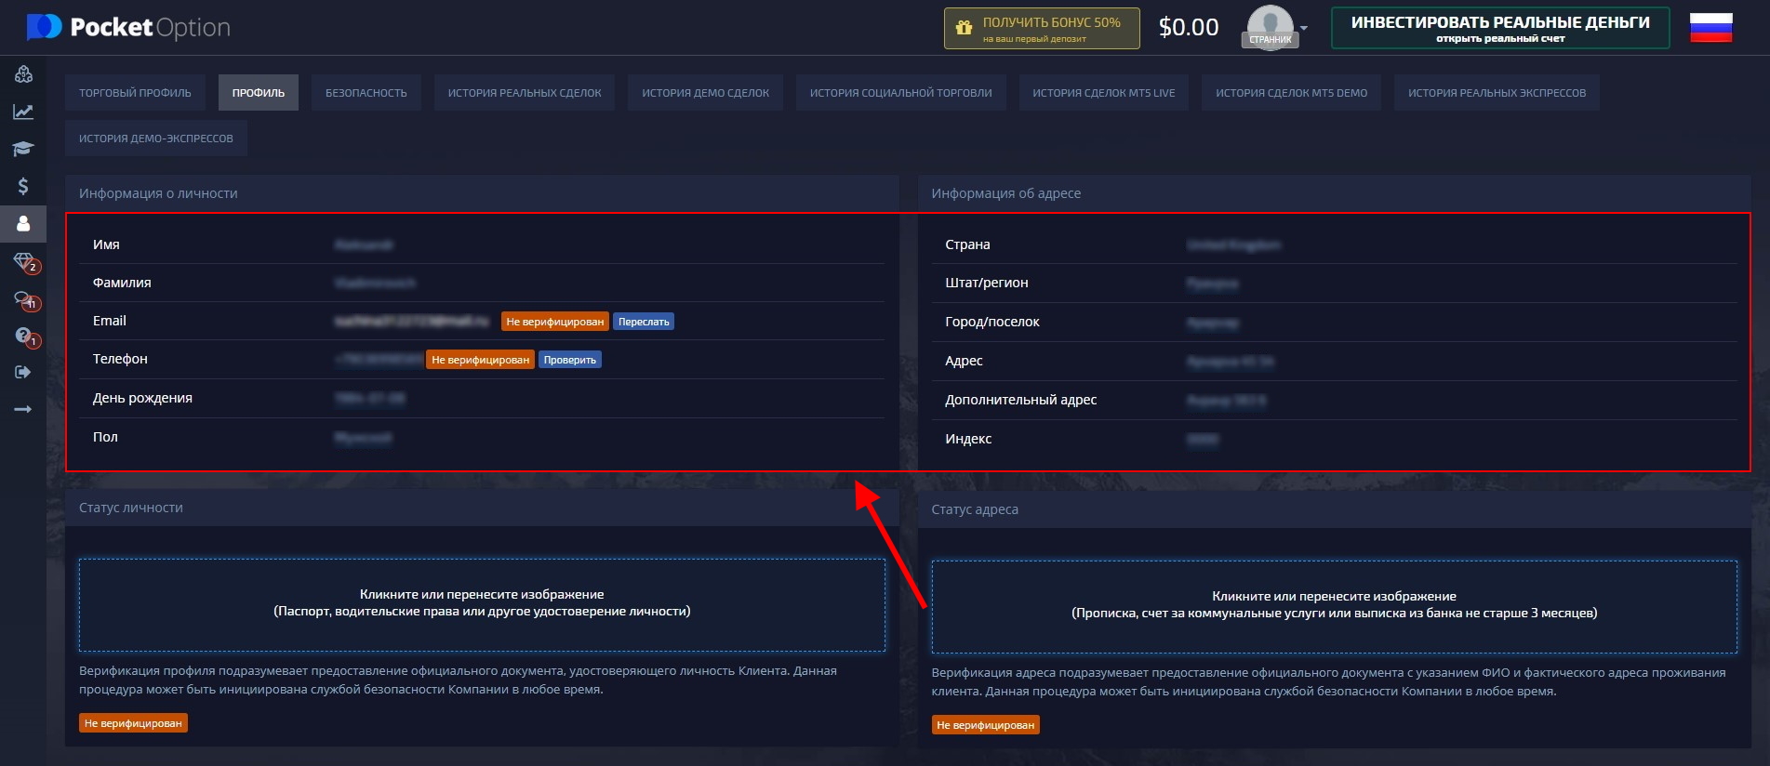Open История демо сделок tab
This screenshot has width=1770, height=766.
tap(705, 93)
